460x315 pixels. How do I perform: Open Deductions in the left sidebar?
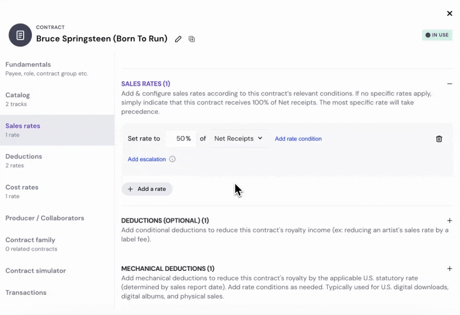pyautogui.click(x=57, y=161)
